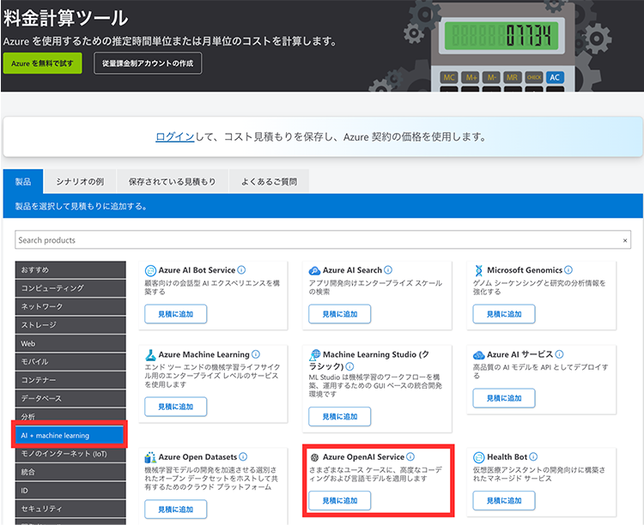Viewport: 644px width, 525px height.
Task: Select the データベース category
Action: (70, 399)
